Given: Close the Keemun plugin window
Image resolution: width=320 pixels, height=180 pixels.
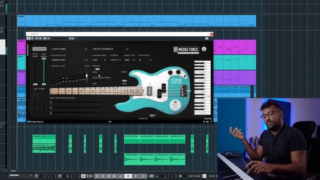Looking at the screenshot, I should [x=211, y=34].
